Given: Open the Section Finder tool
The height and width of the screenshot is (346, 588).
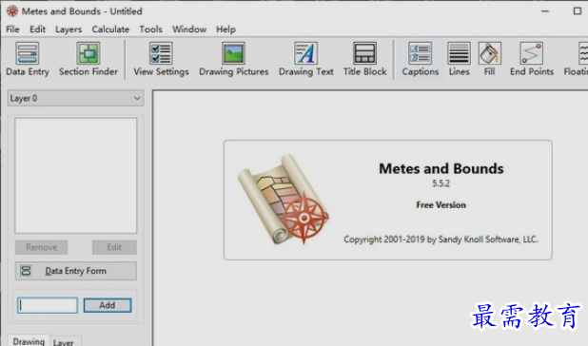Looking at the screenshot, I should point(88,59).
